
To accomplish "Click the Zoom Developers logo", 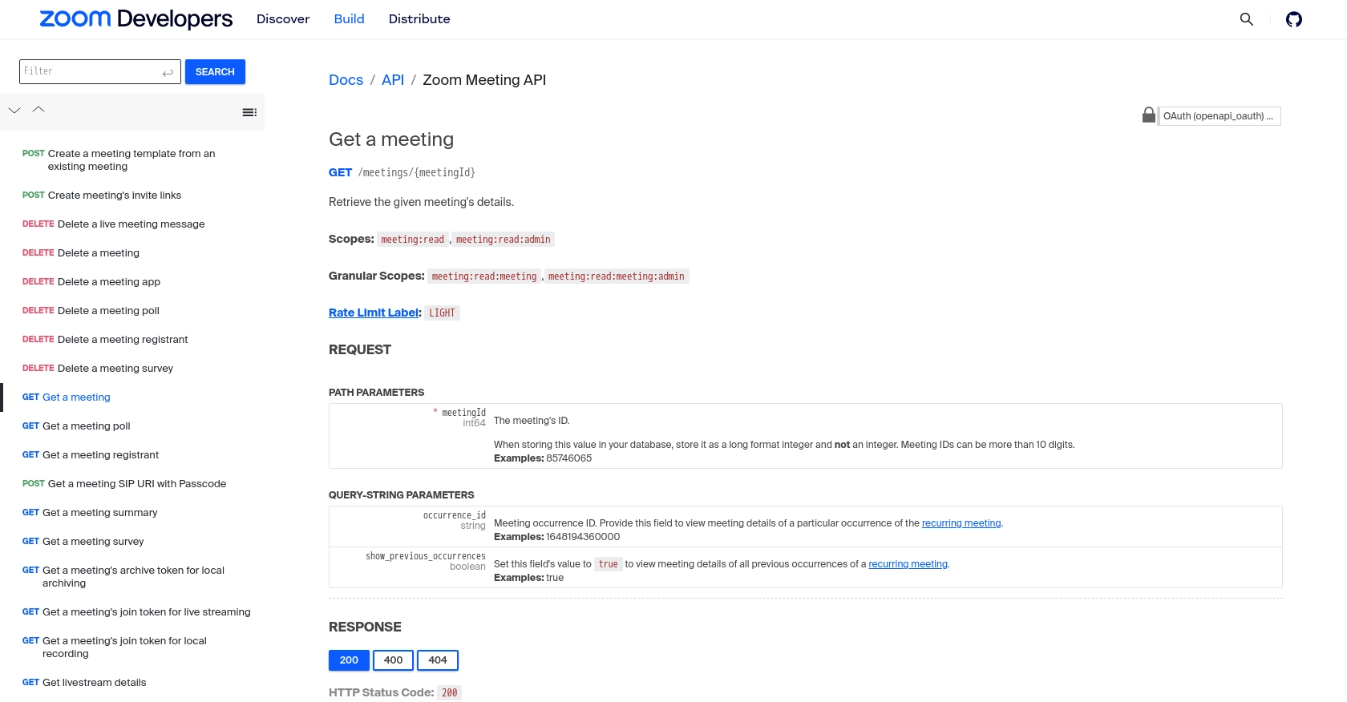I will (136, 19).
